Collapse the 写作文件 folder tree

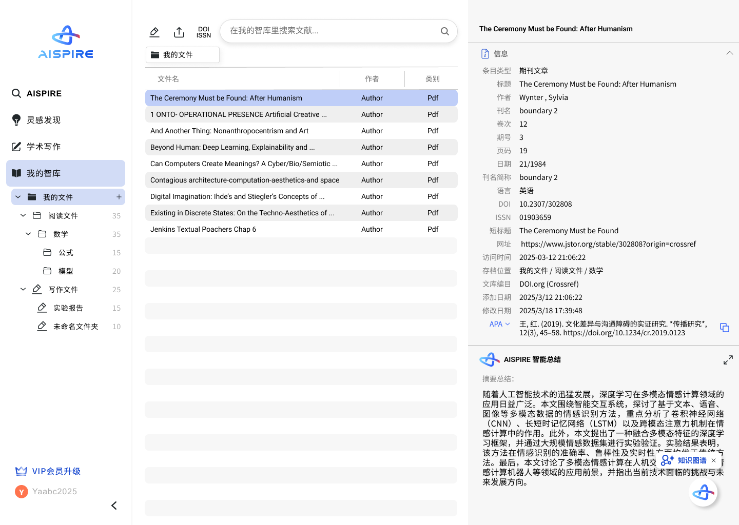[x=23, y=290]
